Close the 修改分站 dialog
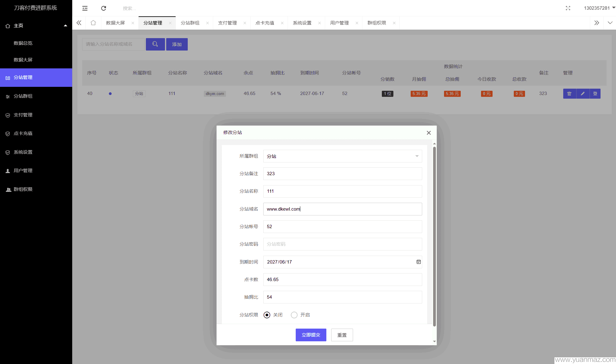Viewport: 616px width, 364px height. pyautogui.click(x=429, y=133)
